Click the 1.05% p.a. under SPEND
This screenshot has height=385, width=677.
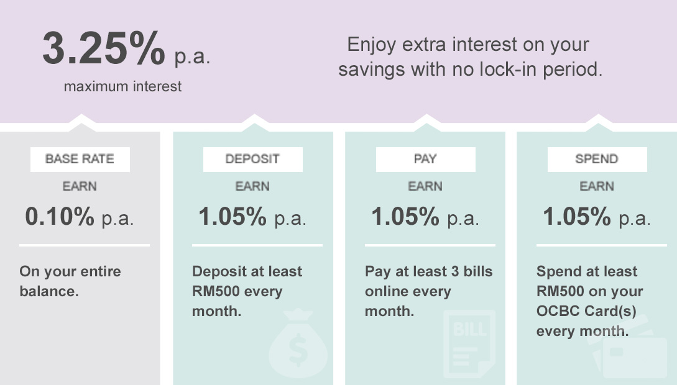[x=597, y=217]
